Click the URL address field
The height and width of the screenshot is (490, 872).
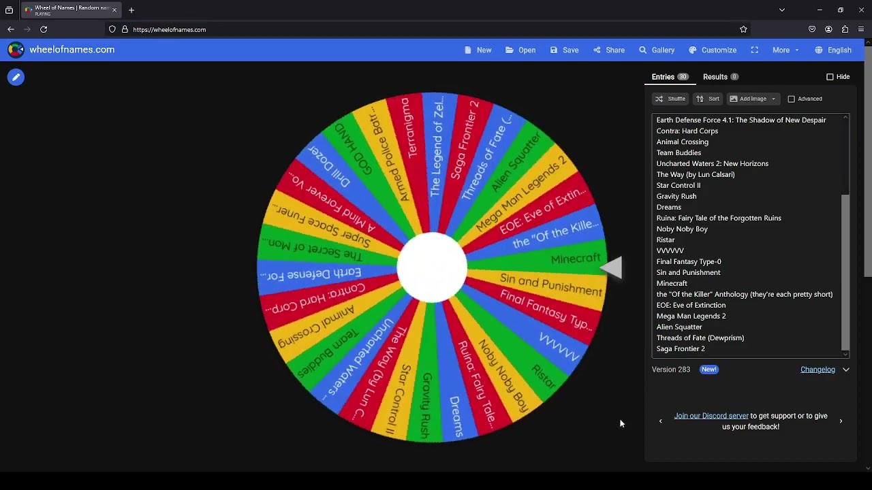pyautogui.click(x=429, y=29)
